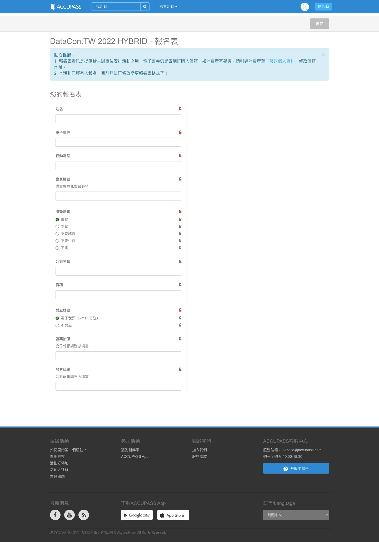
Task: Toggle the lock icon for 會員編號 field
Action: point(180,179)
